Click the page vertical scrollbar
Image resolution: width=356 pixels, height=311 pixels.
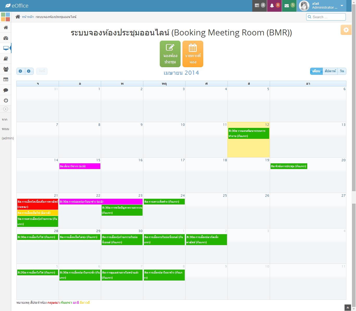pyautogui.click(x=354, y=155)
